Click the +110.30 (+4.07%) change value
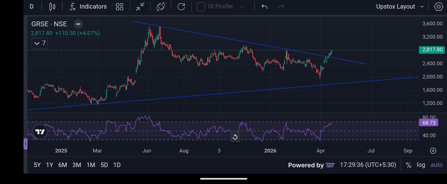 (x=77, y=33)
